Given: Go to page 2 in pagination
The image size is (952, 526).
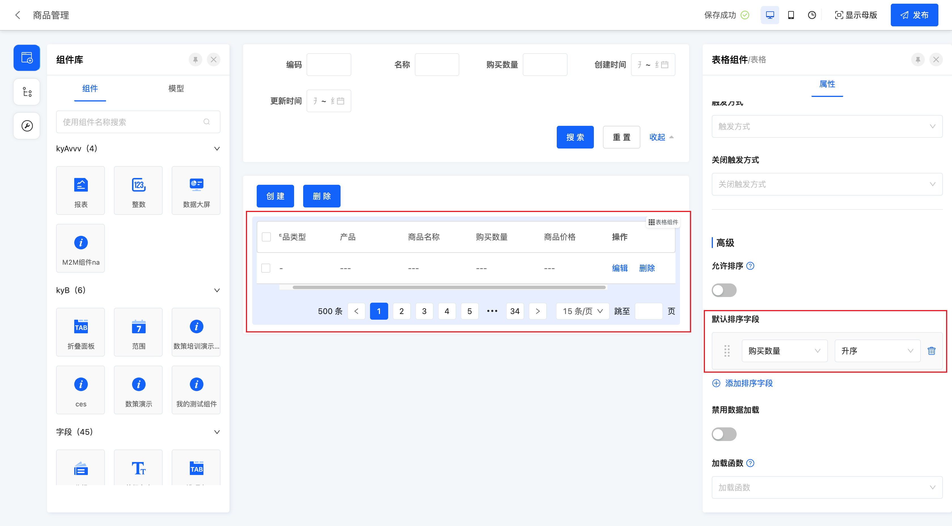Looking at the screenshot, I should pyautogui.click(x=401, y=311).
